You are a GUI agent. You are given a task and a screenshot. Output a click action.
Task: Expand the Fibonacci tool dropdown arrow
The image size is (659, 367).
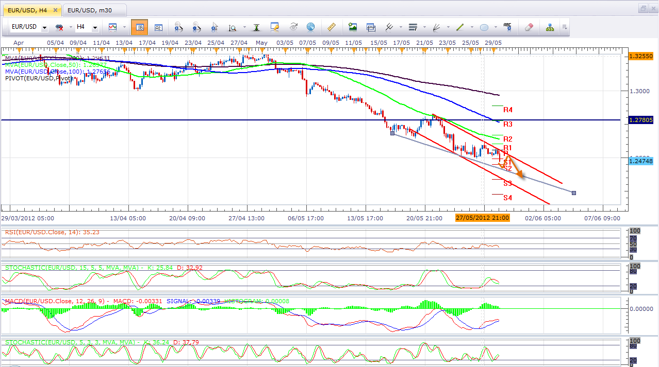pos(424,27)
